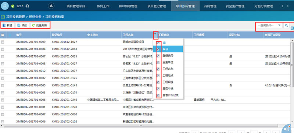Click the vertical scrollbar thumb
Image resolution: width=294 pixels, height=133 pixels.
pos(292,65)
